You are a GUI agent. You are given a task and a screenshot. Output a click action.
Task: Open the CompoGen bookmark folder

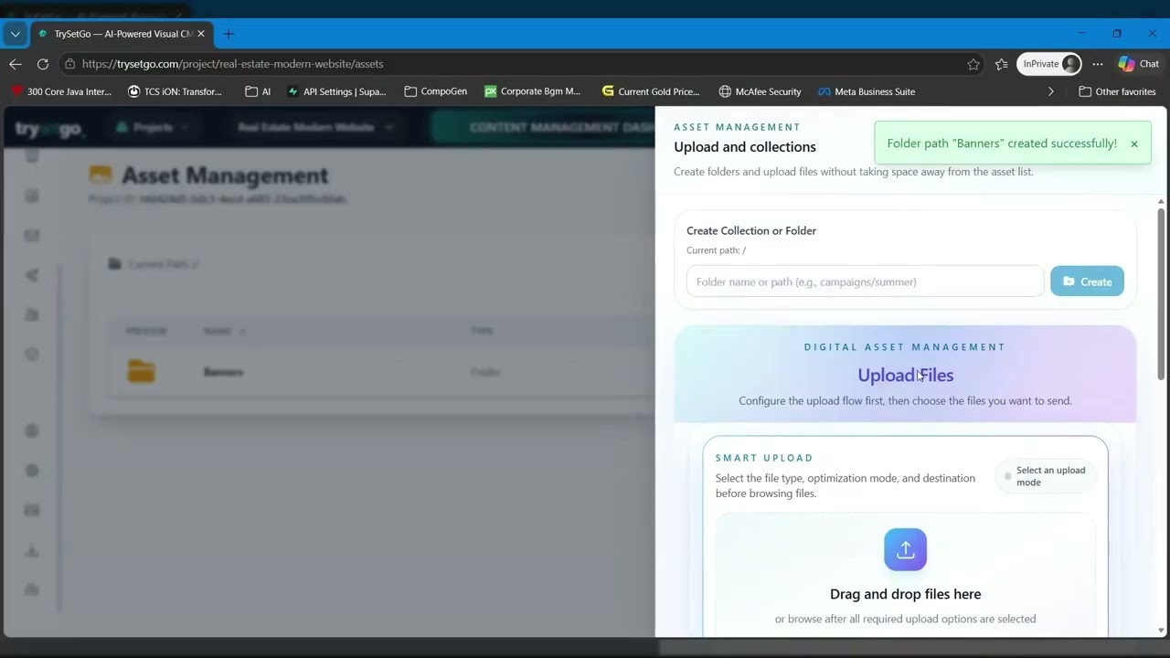pos(436,91)
